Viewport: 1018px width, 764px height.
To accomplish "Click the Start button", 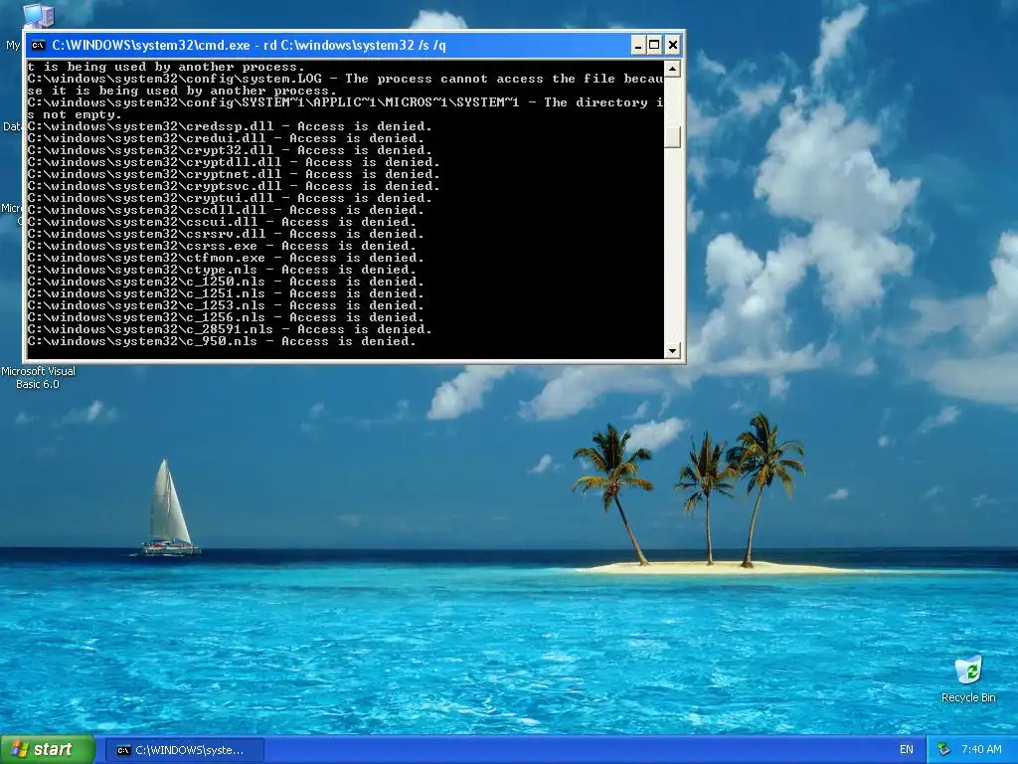I will (x=48, y=750).
